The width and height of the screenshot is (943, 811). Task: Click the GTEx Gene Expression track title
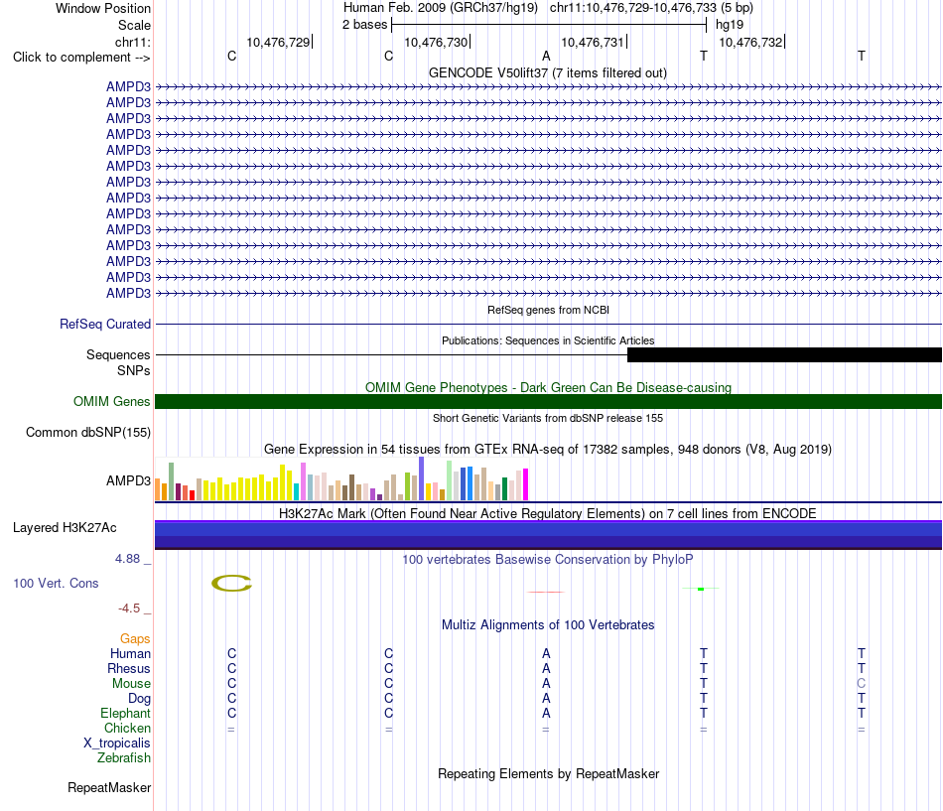[548, 449]
